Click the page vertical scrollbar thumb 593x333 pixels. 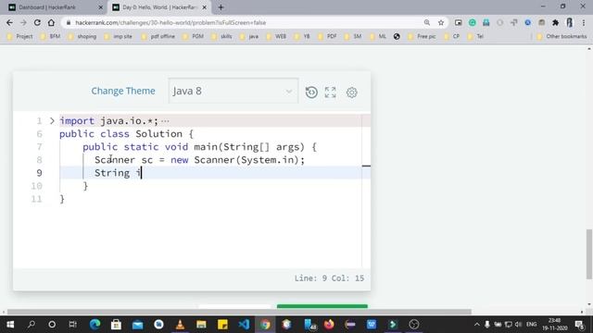click(x=589, y=254)
